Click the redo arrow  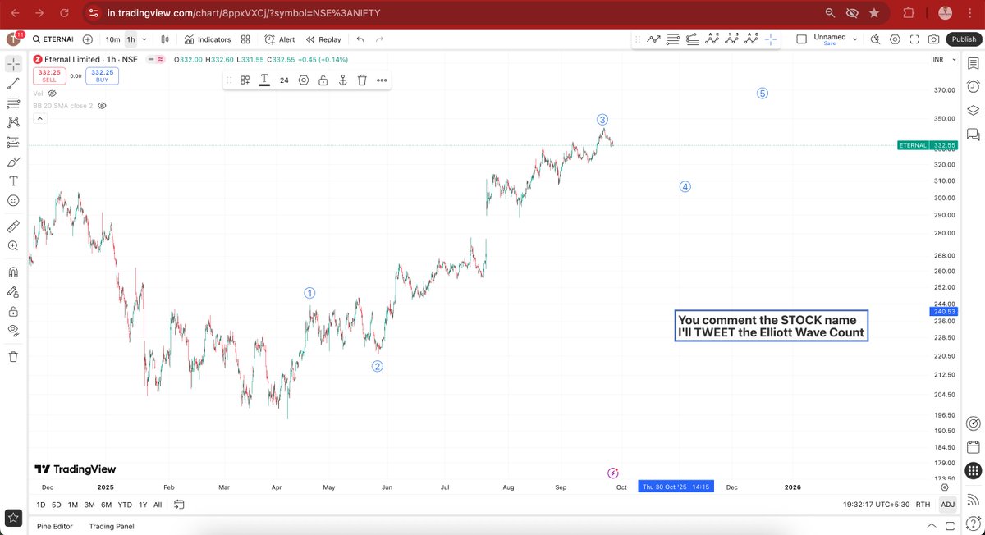[379, 39]
